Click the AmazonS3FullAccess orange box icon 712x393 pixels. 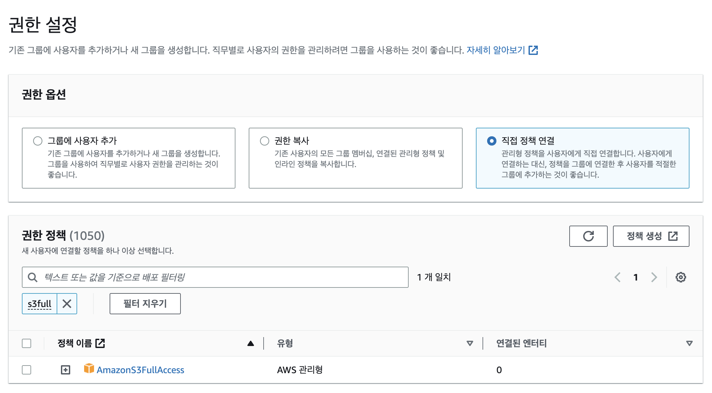pos(89,369)
